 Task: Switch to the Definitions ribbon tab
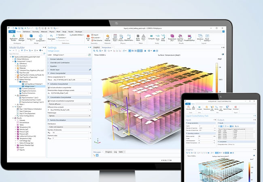pyautogui.click(x=26, y=32)
